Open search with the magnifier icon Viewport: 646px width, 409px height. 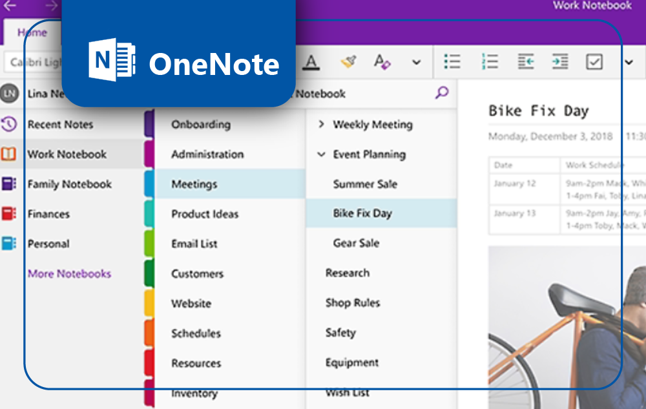click(x=441, y=93)
